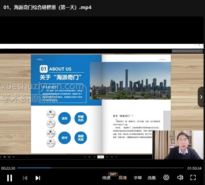
Task: Click the video progress bar
Action: 100,168
